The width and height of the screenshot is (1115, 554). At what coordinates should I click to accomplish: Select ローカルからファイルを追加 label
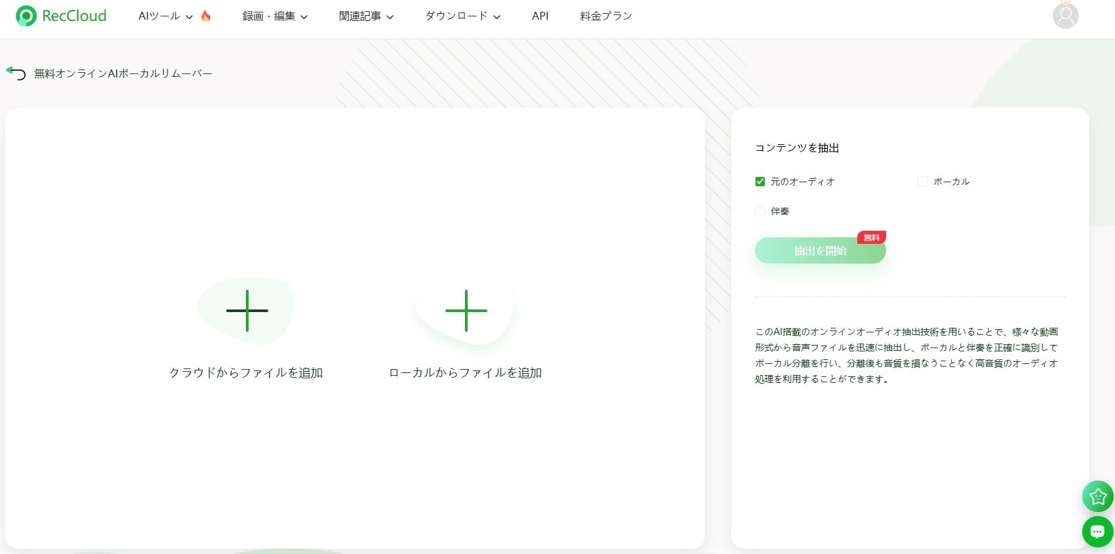(465, 372)
